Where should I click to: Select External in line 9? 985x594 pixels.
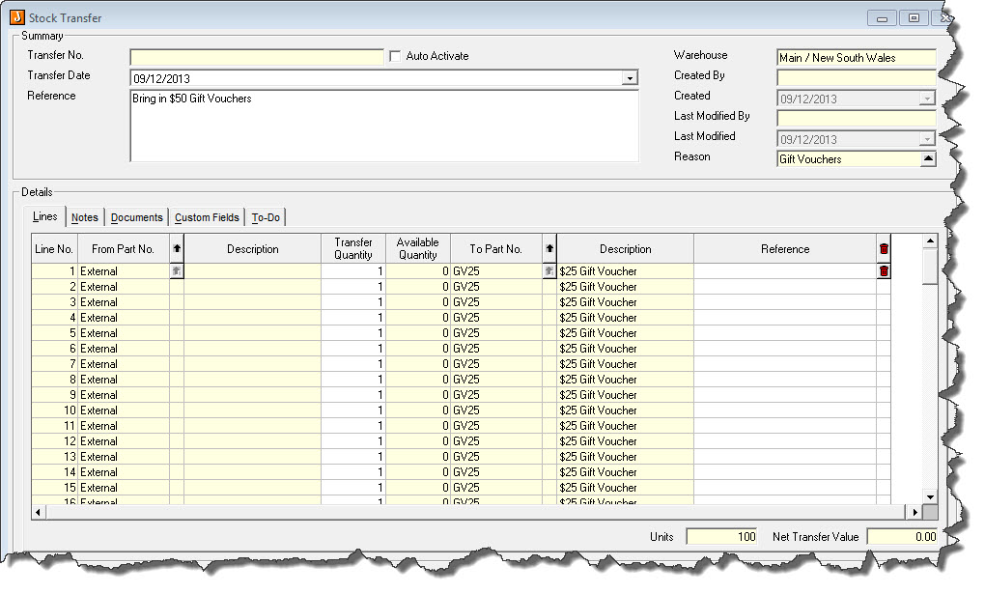click(124, 395)
